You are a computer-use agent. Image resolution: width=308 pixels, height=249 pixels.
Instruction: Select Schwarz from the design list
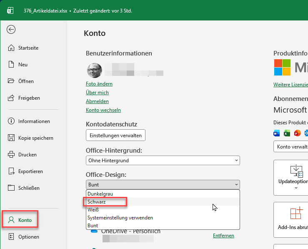(97, 202)
